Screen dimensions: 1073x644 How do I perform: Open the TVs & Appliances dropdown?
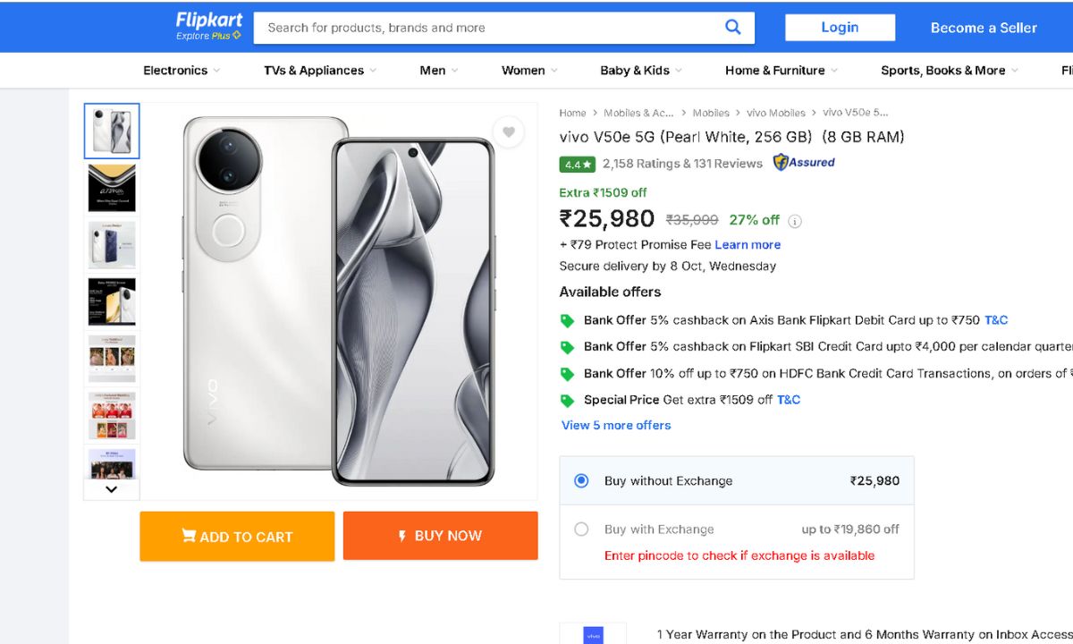(320, 71)
